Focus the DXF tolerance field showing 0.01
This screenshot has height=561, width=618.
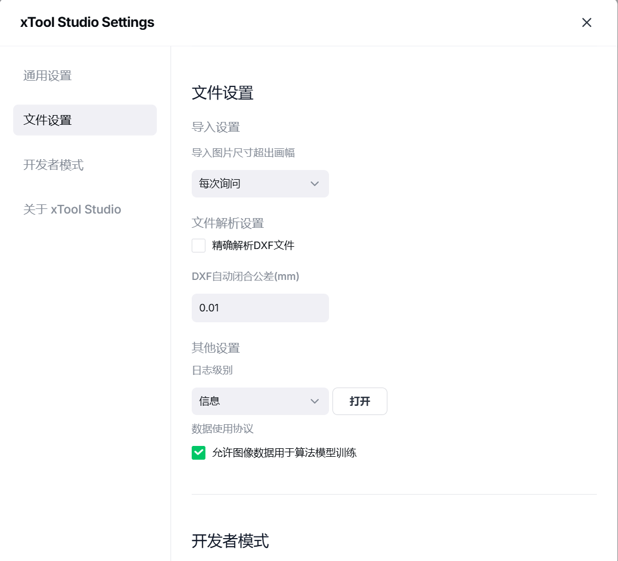click(x=260, y=308)
